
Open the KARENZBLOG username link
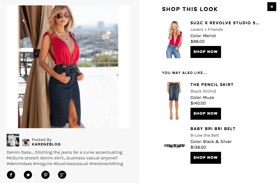click(x=46, y=144)
